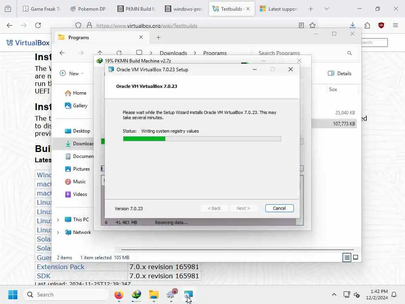
Task: Open the VirtualBox installer taskbar icon
Action: click(188, 294)
